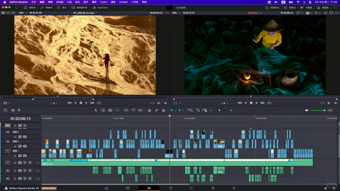
Task: Open the Sound Library panel
Action: pos(79,8)
